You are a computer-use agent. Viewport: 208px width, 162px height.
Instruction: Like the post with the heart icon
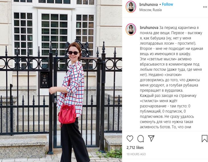tap(130, 138)
